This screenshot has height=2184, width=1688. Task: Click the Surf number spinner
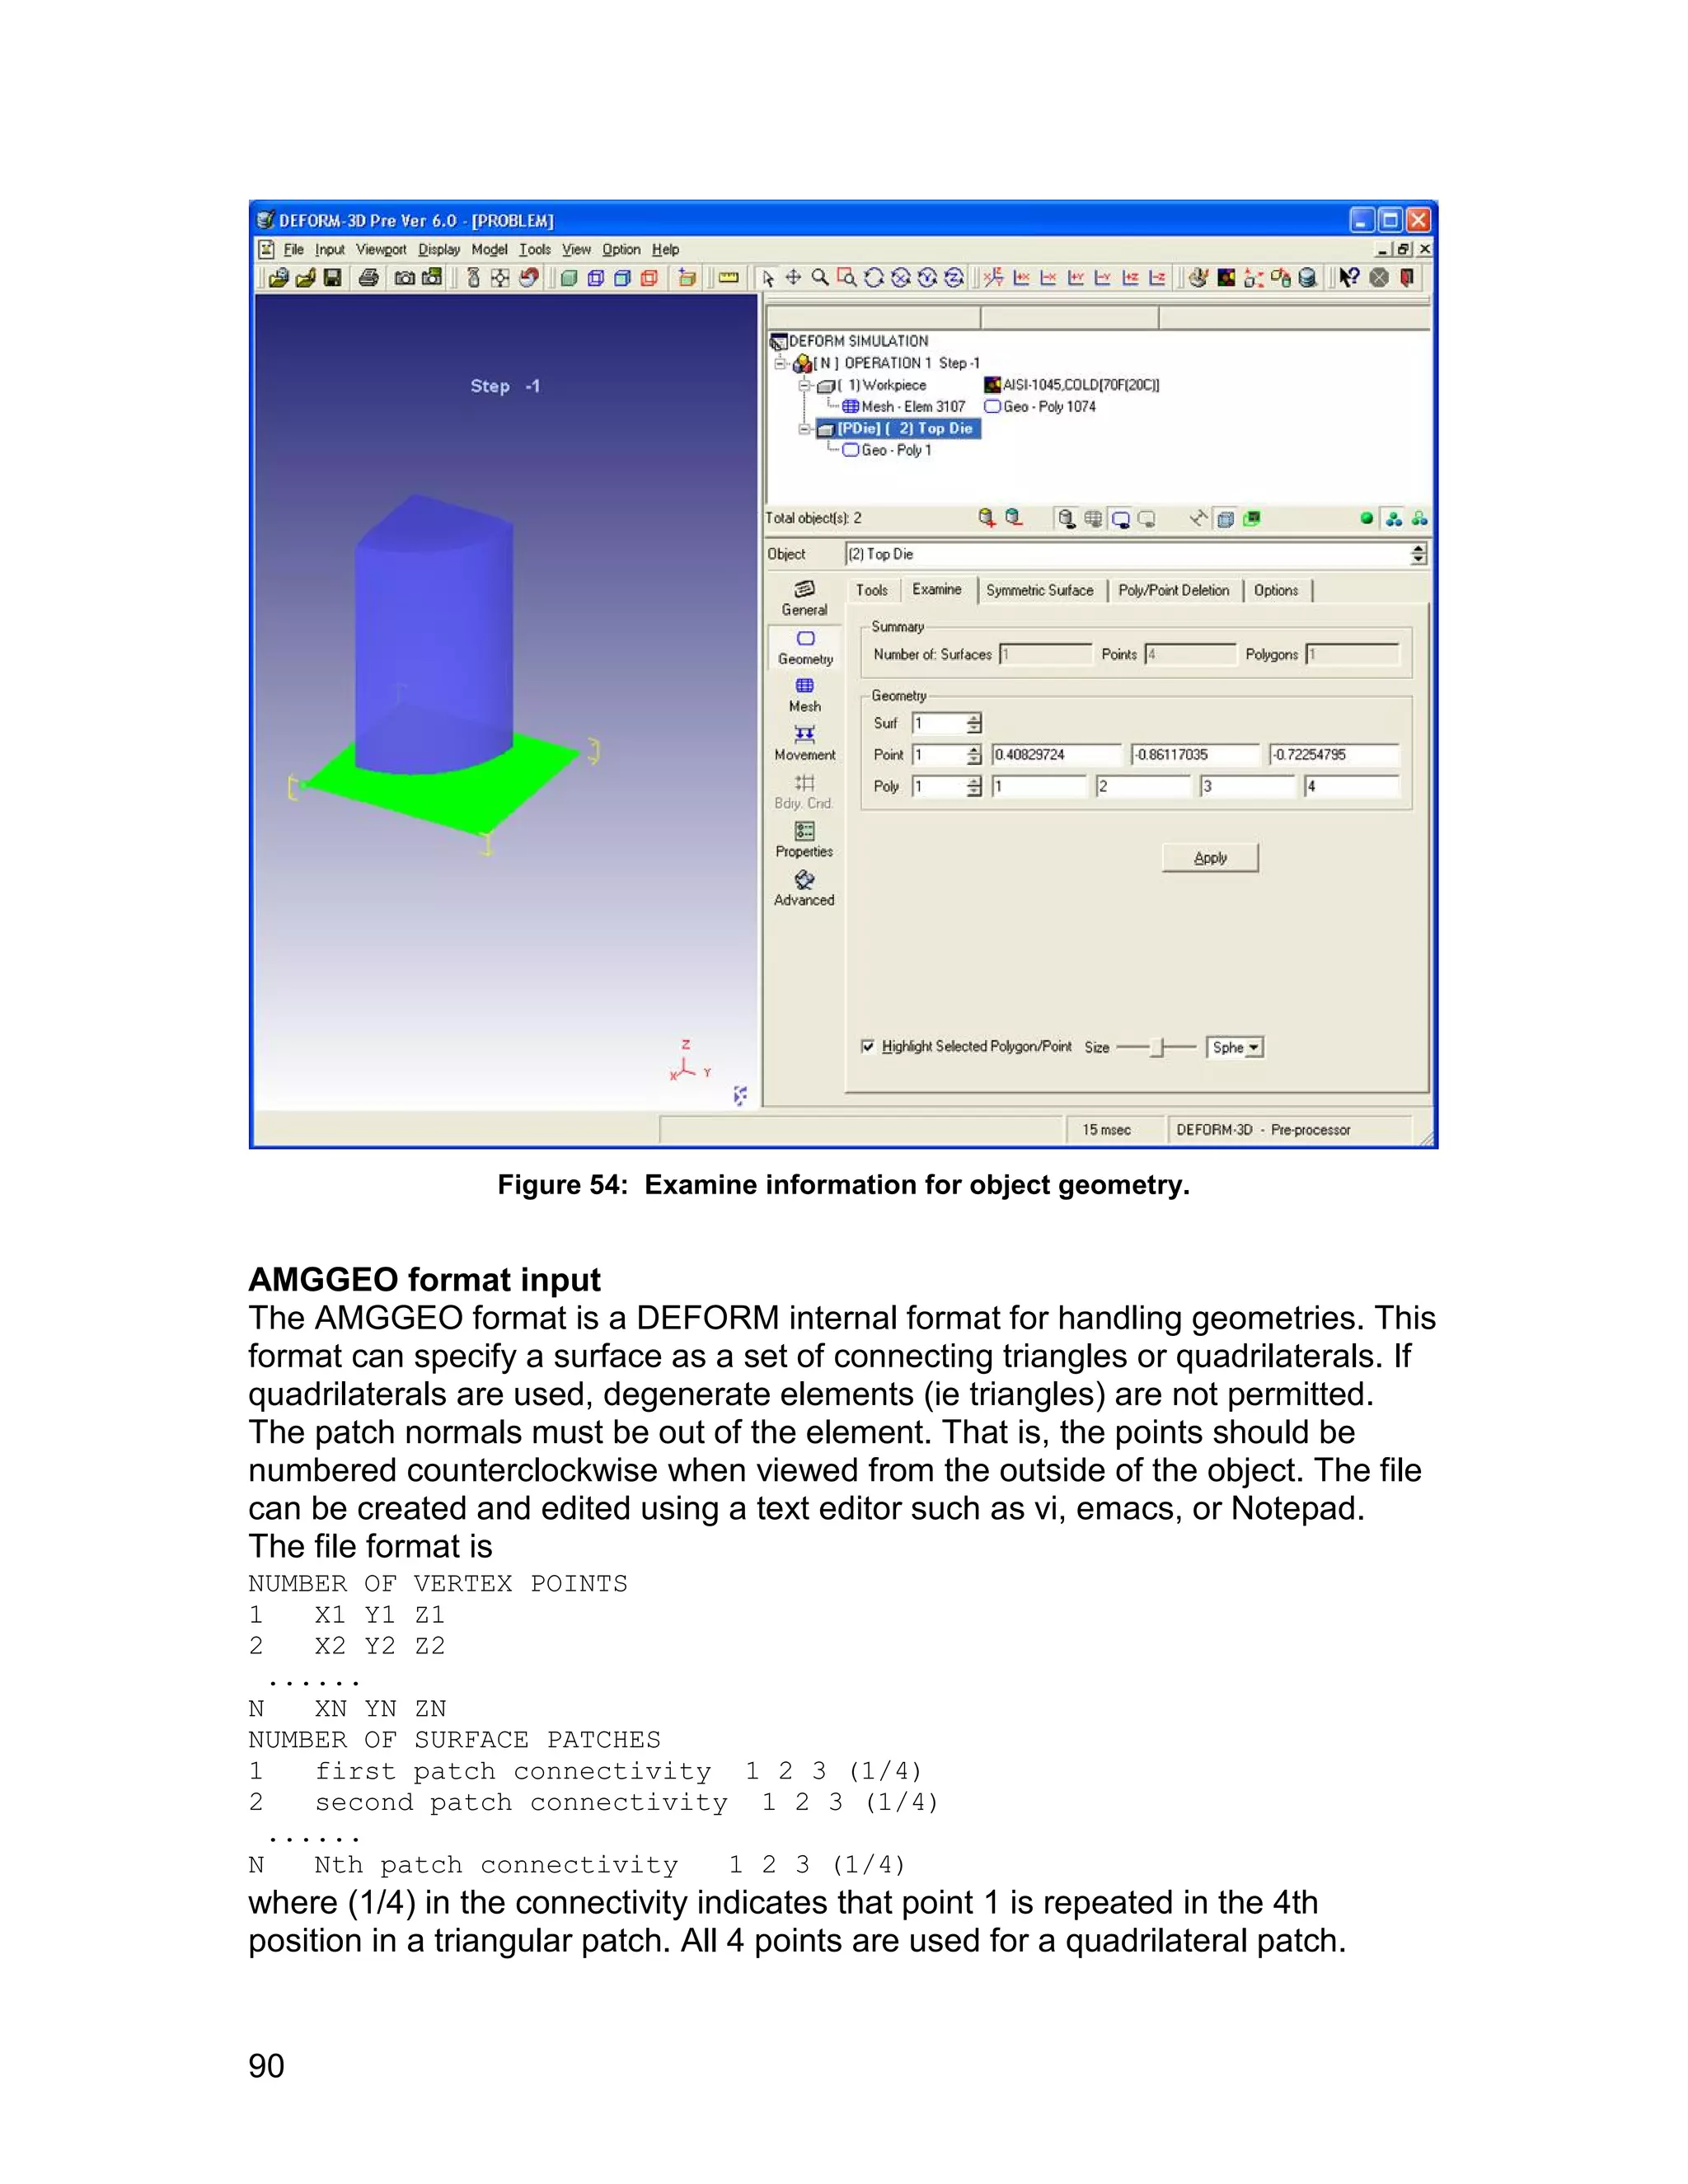(974, 723)
